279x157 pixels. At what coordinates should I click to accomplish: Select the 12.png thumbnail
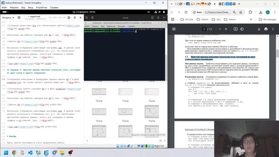pos(152,92)
